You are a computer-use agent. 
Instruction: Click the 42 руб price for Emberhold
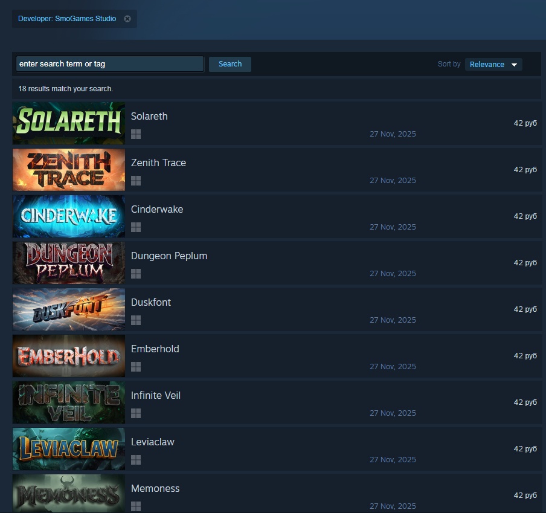525,356
